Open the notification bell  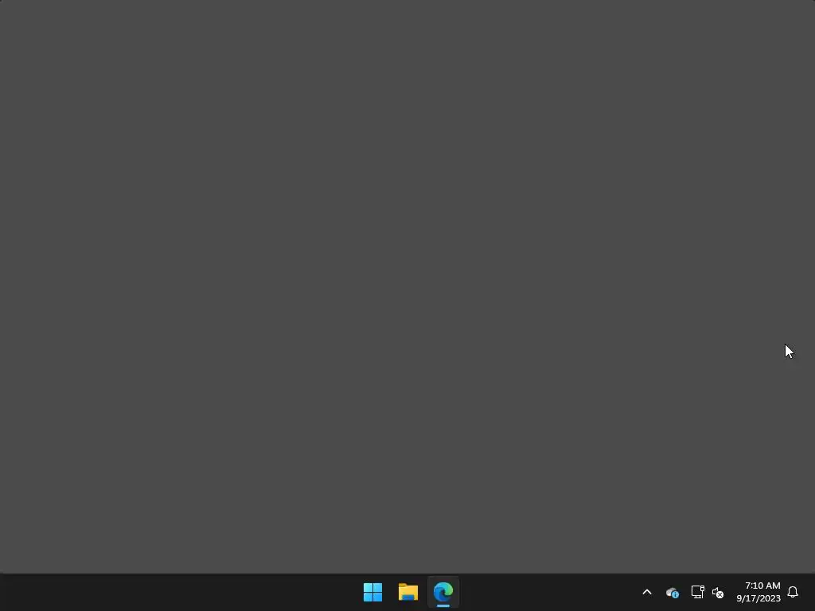tap(793, 592)
